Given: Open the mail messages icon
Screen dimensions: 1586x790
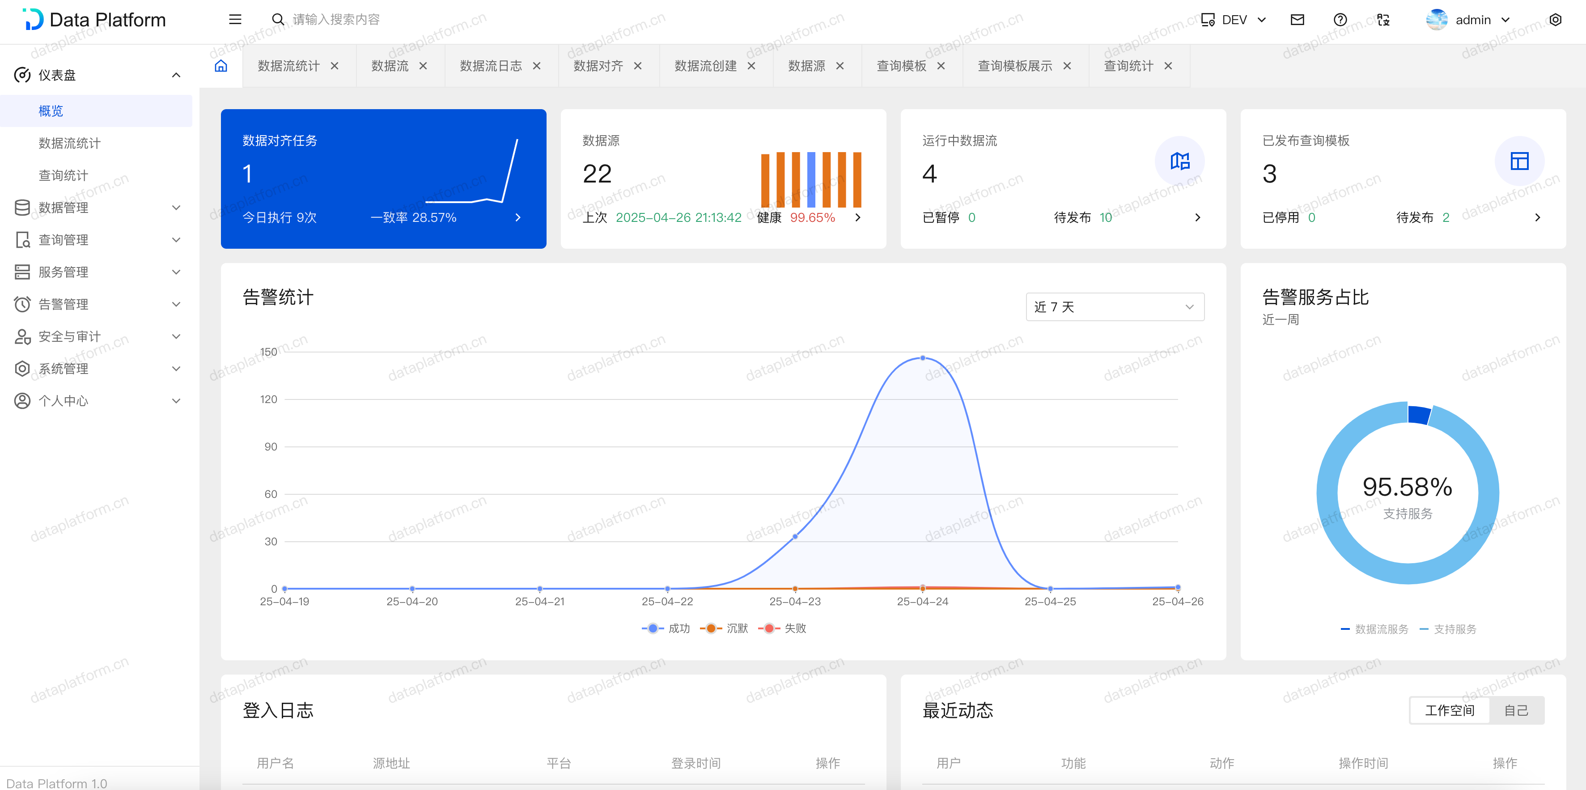Looking at the screenshot, I should 1297,20.
